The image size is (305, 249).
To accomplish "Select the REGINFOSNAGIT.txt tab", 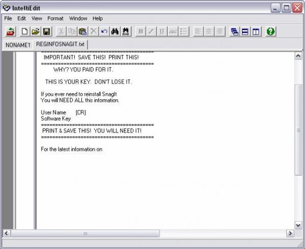I will tap(61, 44).
